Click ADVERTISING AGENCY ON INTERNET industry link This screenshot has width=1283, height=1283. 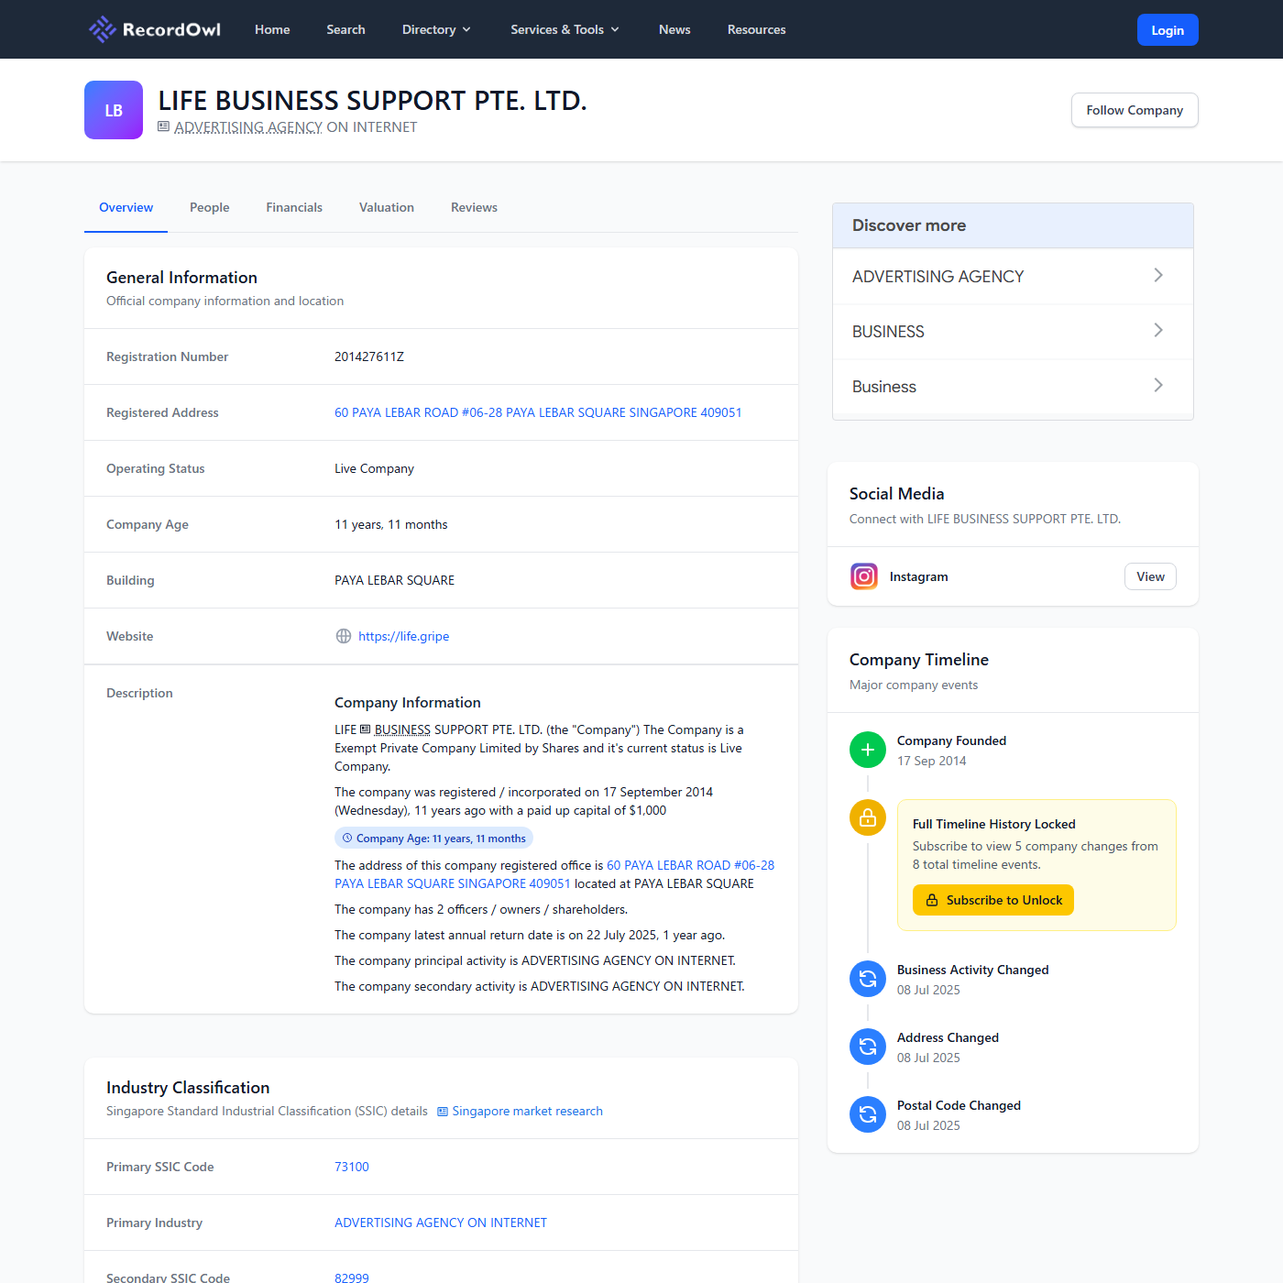click(441, 1223)
